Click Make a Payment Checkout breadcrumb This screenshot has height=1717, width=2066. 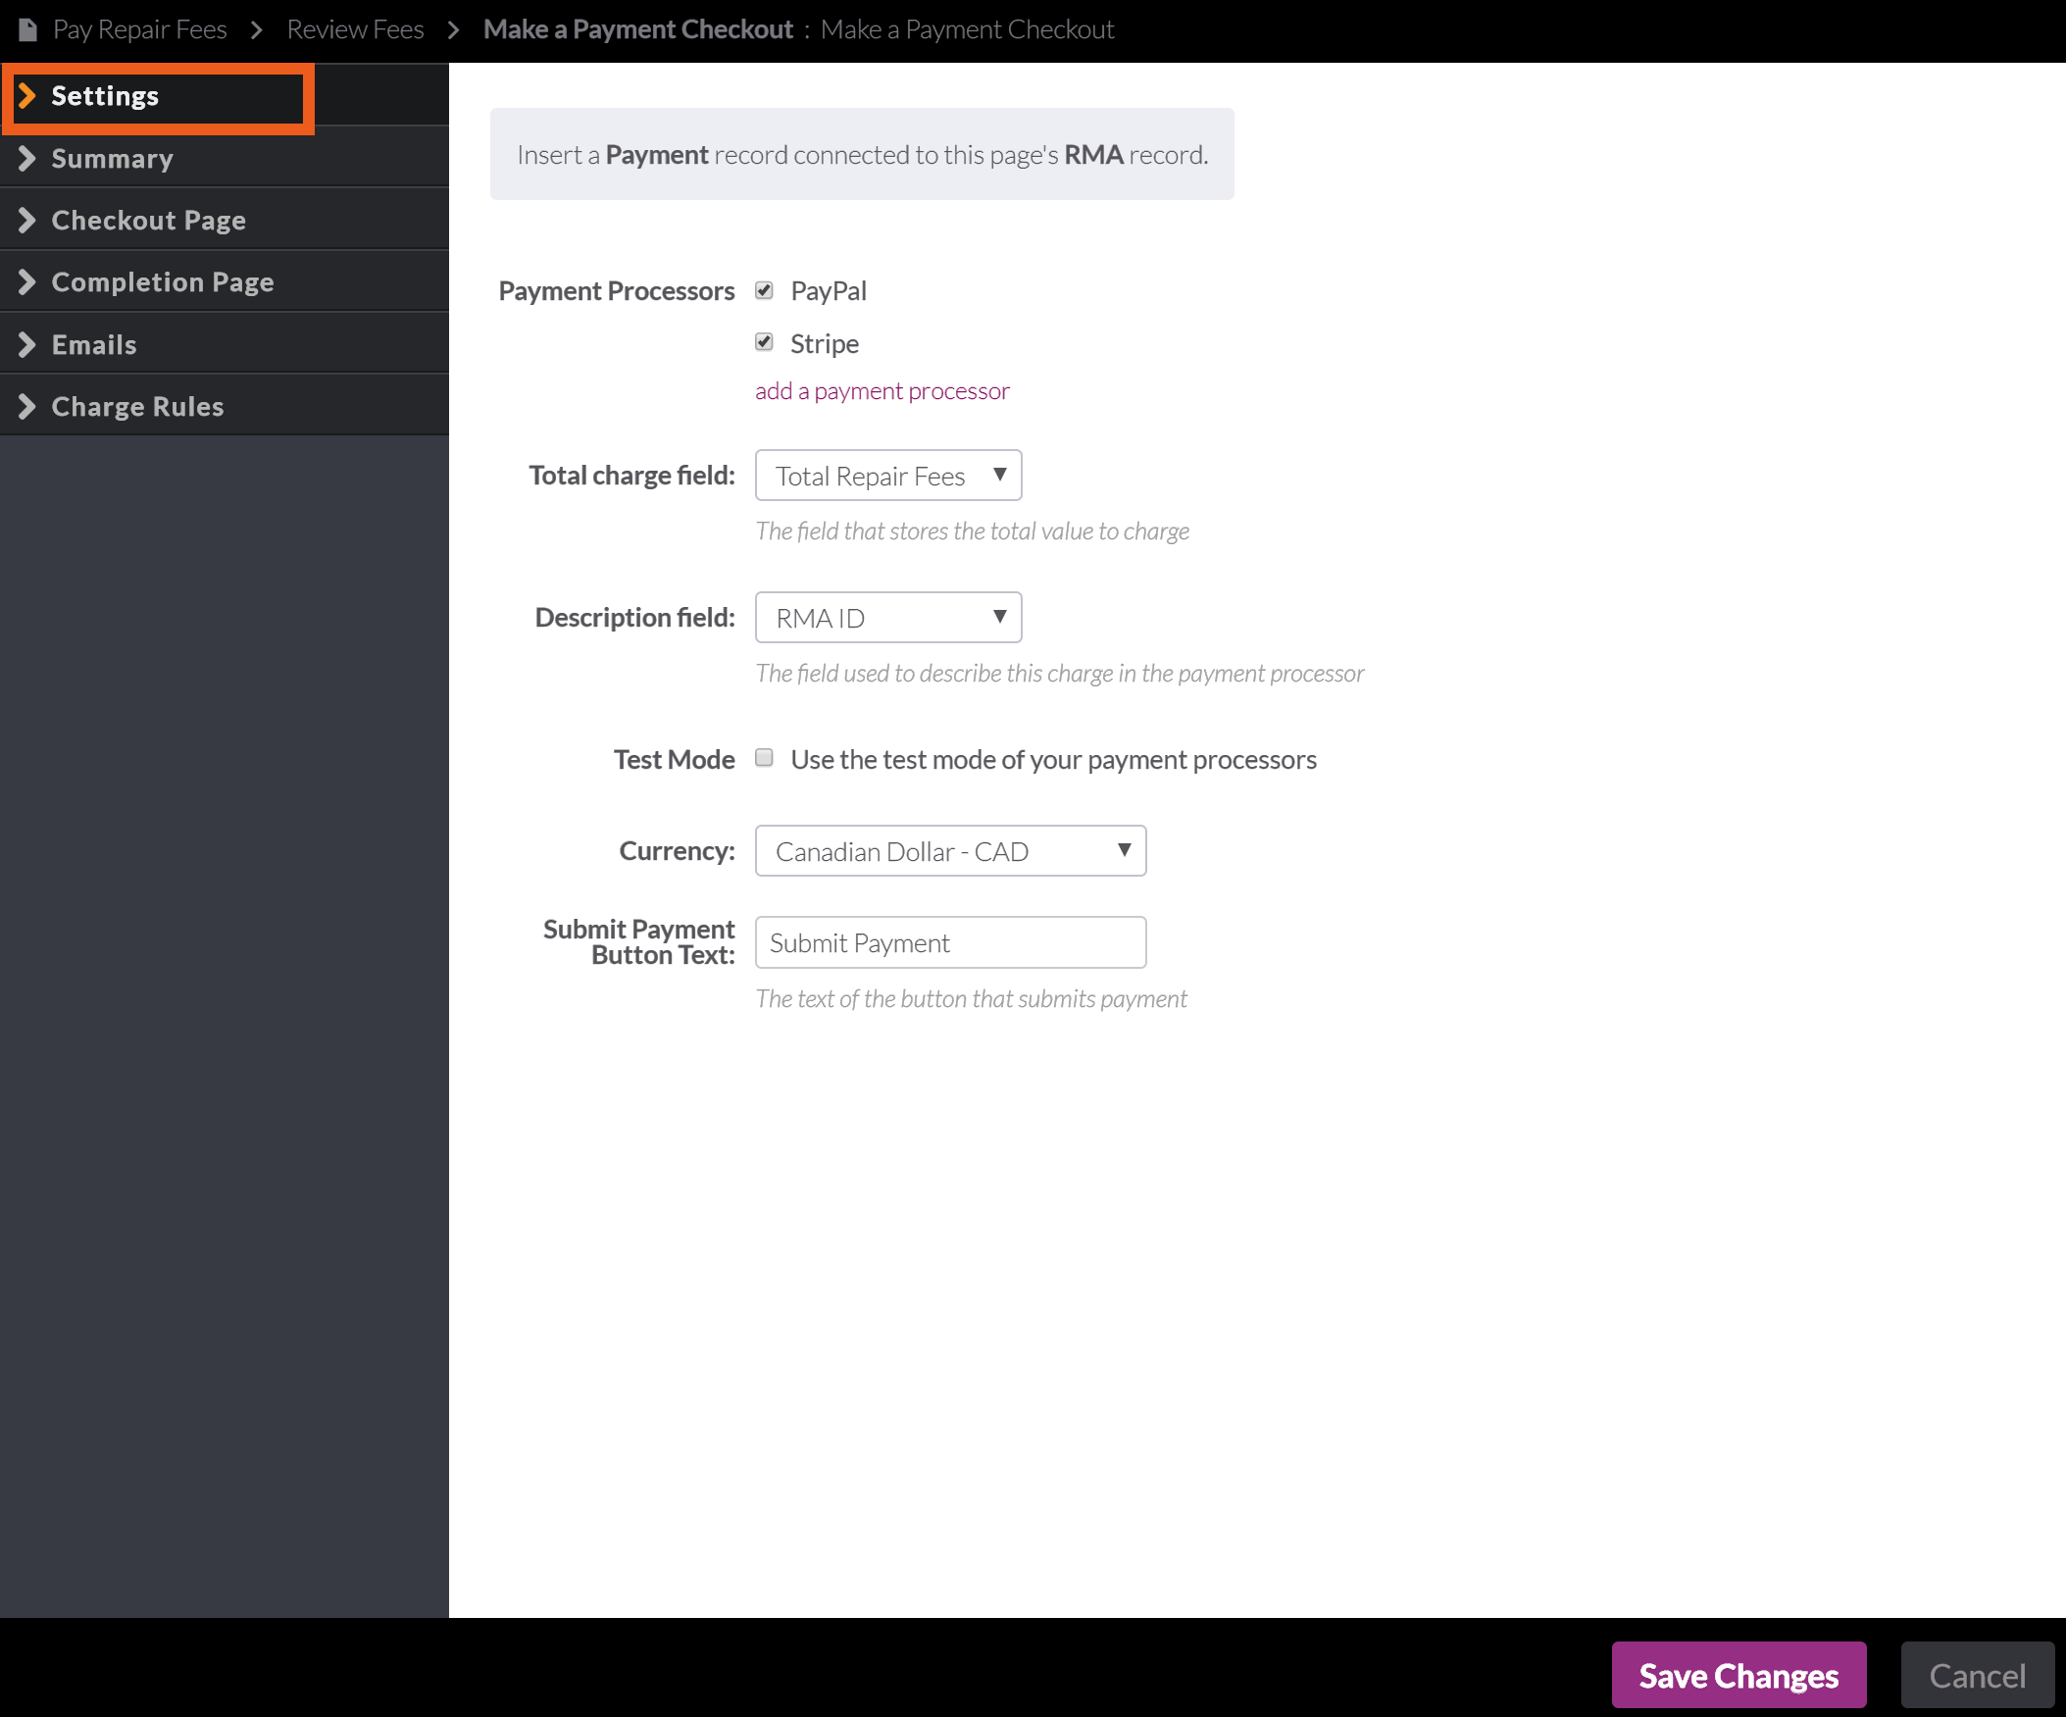coord(637,29)
